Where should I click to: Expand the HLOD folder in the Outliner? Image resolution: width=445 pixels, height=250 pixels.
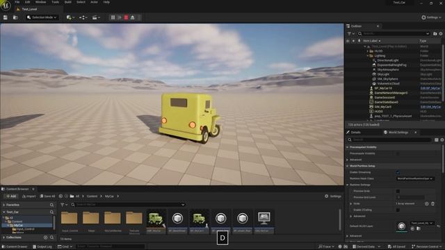[x=368, y=51]
